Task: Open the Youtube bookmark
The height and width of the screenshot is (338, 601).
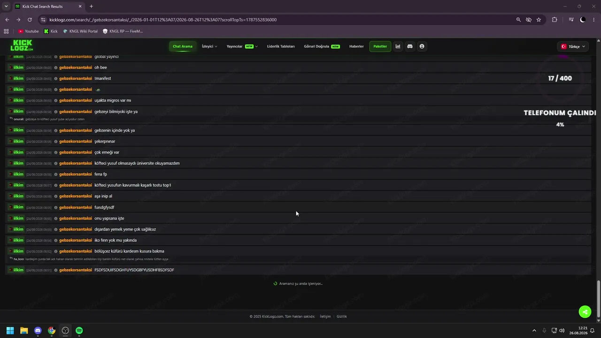Action: [x=29, y=31]
